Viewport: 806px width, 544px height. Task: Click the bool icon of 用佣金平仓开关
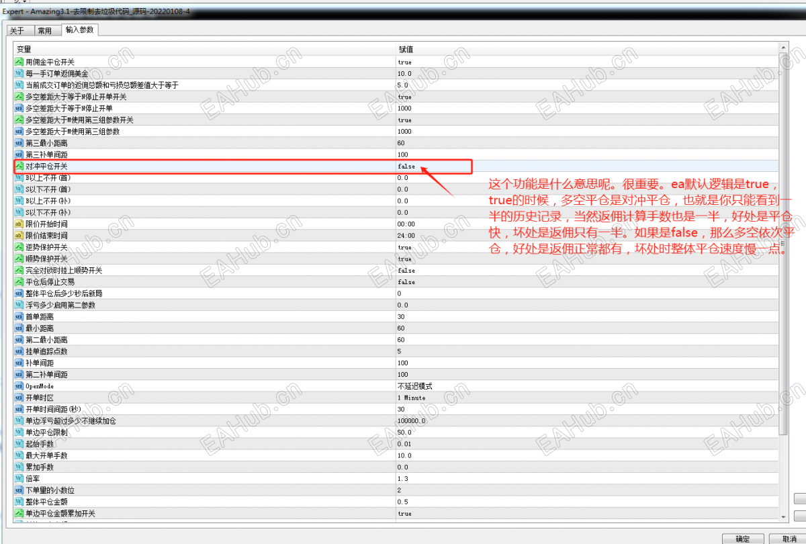[x=19, y=62]
